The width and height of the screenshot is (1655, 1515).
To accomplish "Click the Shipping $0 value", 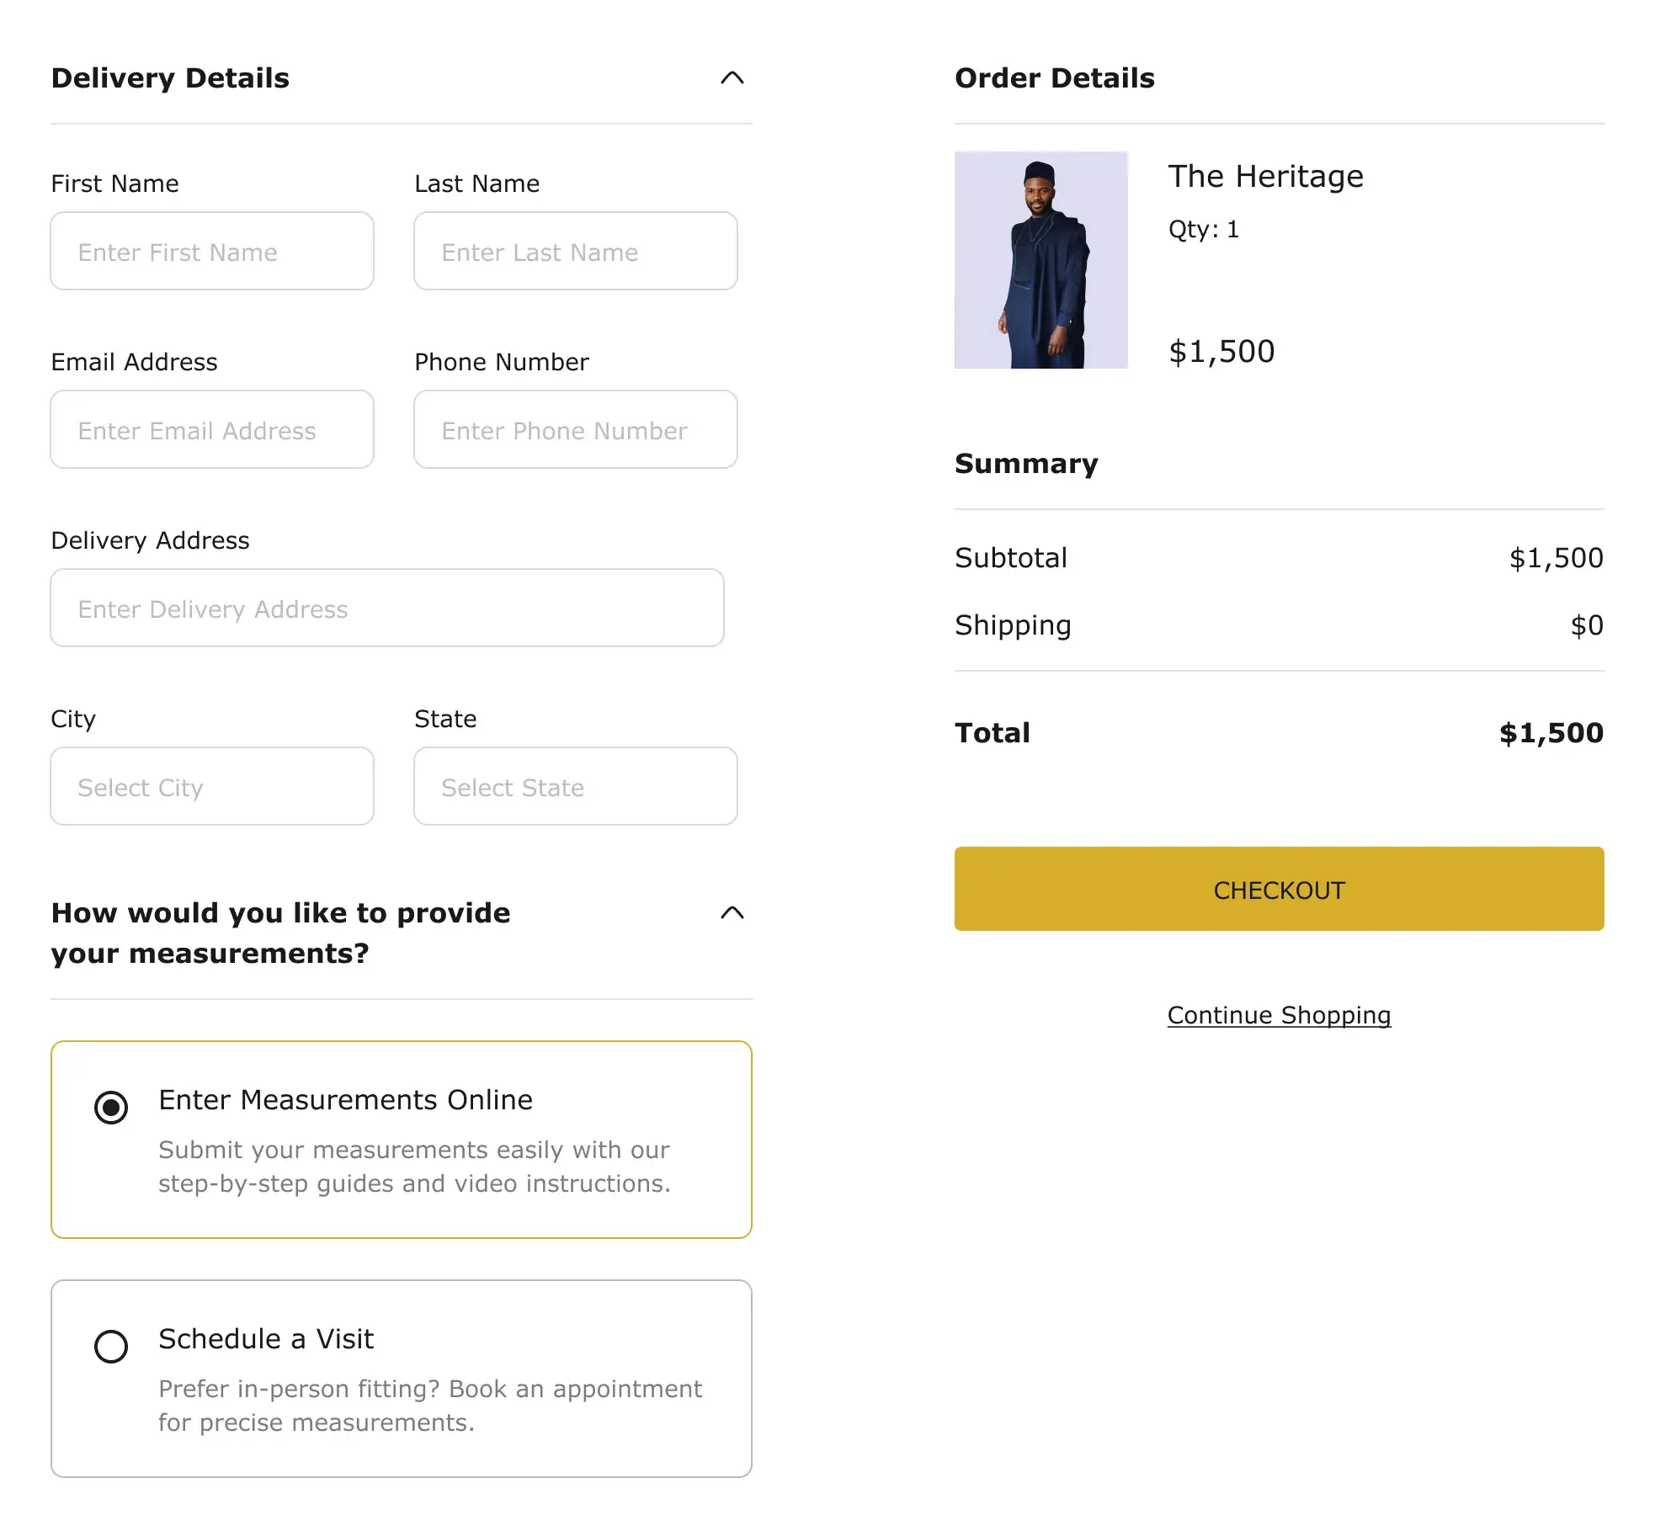I will tap(1587, 625).
